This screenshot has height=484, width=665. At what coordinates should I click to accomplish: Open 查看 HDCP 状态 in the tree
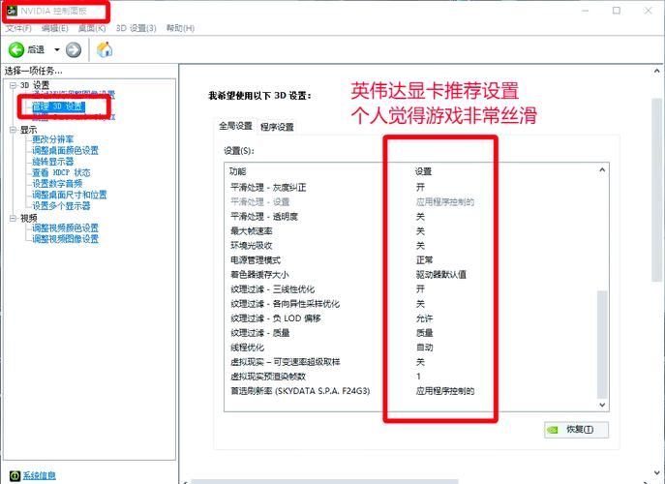tap(61, 172)
